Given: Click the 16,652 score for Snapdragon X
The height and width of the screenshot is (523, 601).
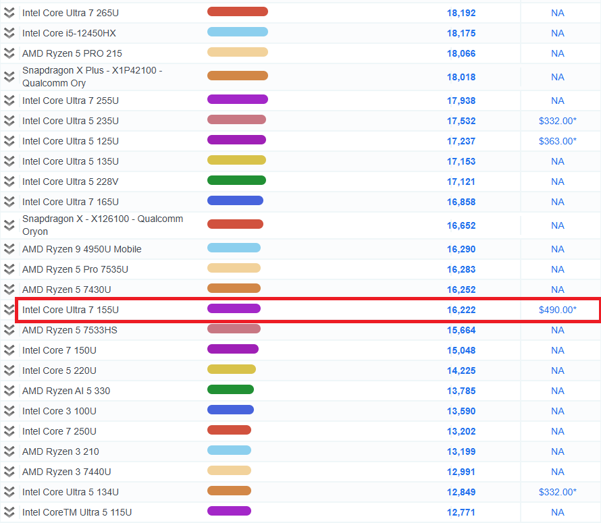Looking at the screenshot, I should pyautogui.click(x=461, y=225).
